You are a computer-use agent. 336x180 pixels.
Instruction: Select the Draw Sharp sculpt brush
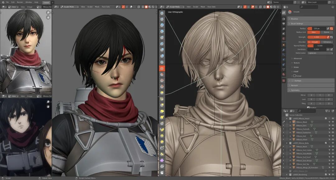coord(162,19)
